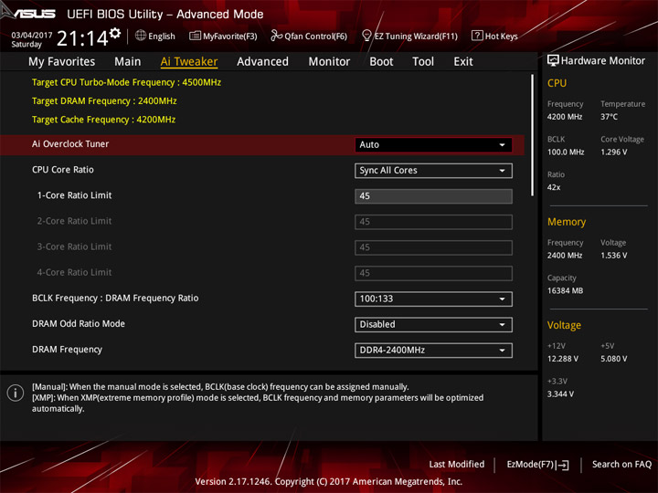Open the My Favorites tab
This screenshot has width=658, height=493.
tap(62, 62)
